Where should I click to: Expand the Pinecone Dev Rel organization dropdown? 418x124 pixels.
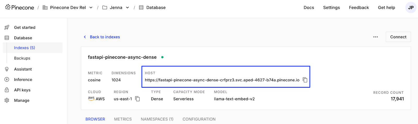pos(91,8)
